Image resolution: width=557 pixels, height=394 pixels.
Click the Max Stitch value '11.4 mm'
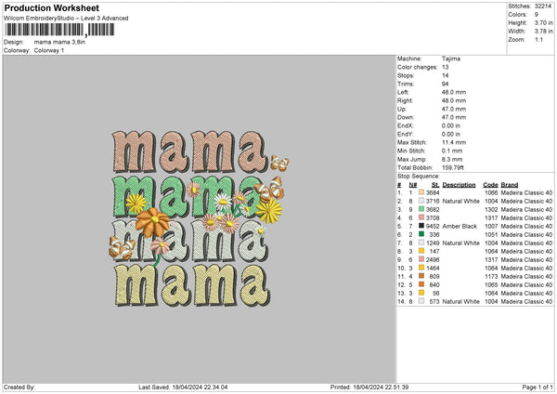[454, 142]
